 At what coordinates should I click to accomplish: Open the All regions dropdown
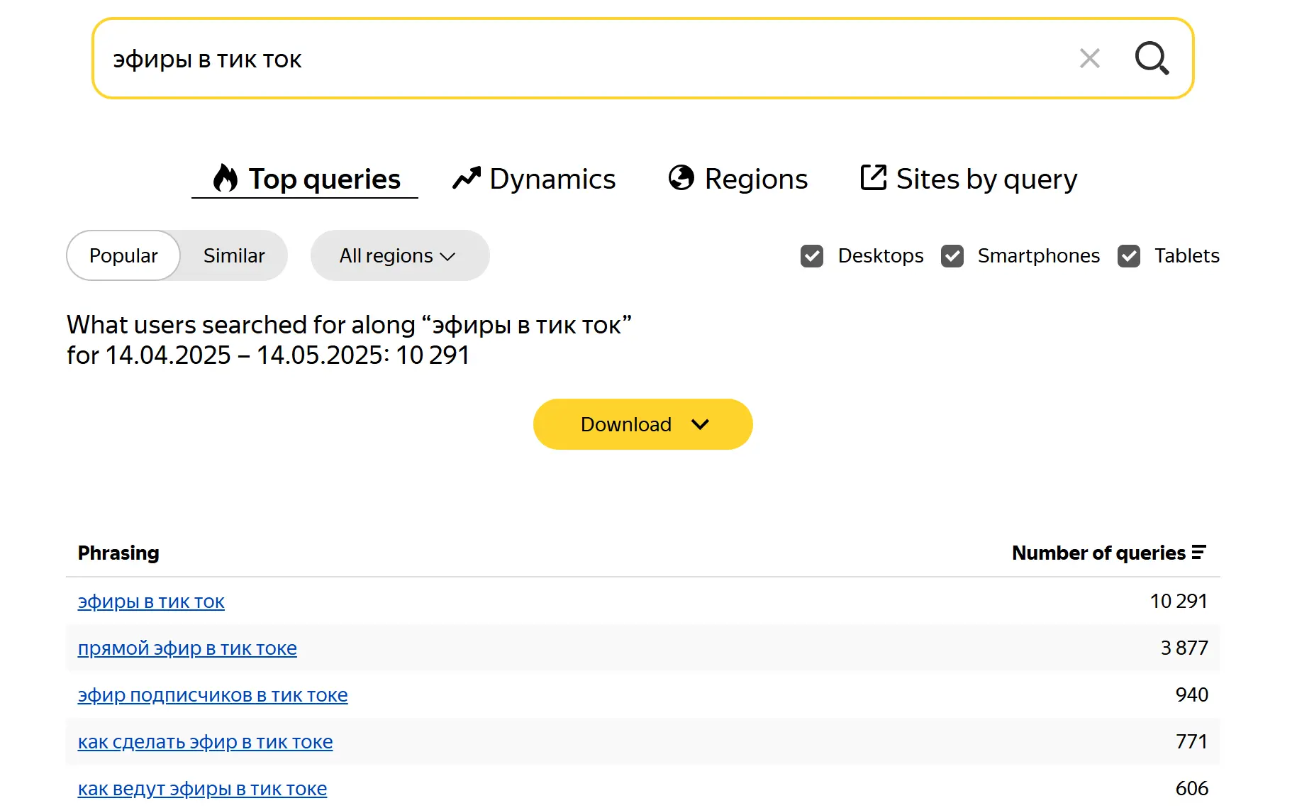coord(400,255)
